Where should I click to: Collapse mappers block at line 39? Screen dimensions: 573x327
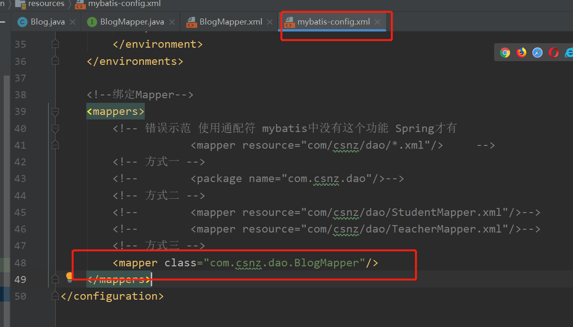coord(55,111)
